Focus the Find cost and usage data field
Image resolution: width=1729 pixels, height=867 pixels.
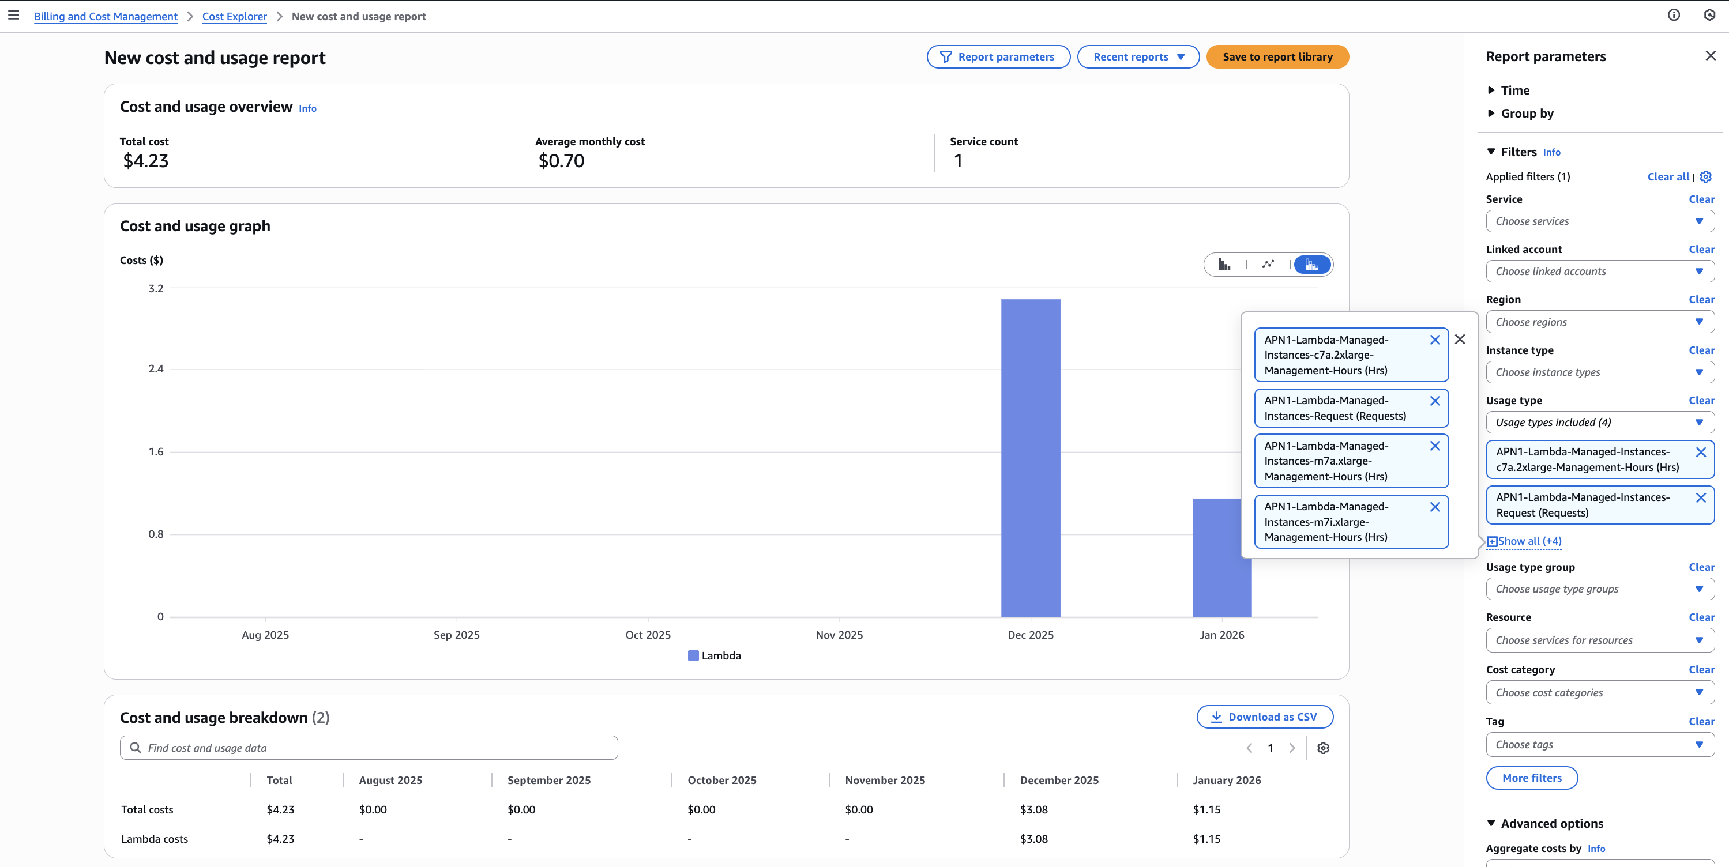coord(369,748)
